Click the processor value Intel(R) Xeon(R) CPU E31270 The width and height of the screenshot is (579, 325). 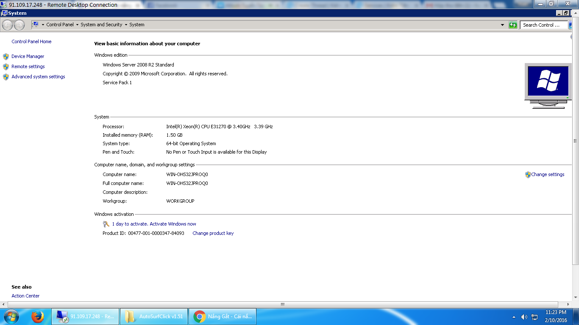tap(220, 127)
